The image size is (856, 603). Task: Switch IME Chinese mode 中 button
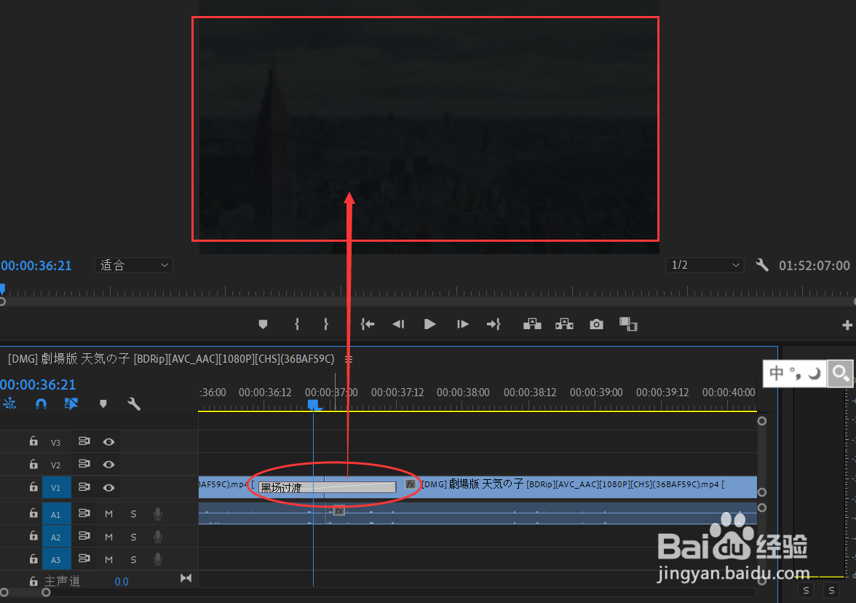pos(776,374)
